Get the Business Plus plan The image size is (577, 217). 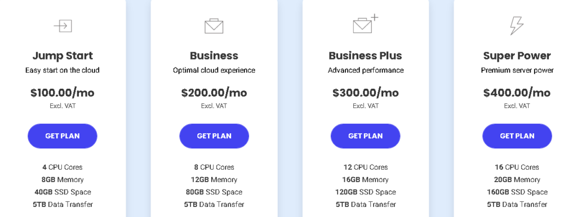[x=365, y=136]
